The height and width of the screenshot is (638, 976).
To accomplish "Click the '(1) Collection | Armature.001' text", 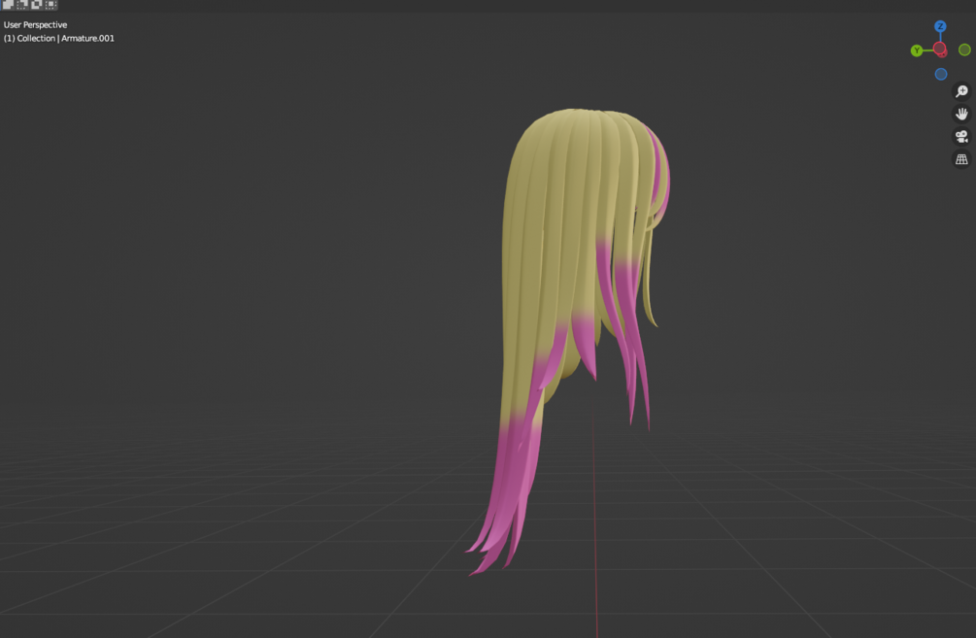I will [x=59, y=38].
